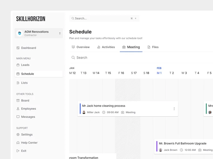Click the Board archive icon
This screenshot has width=213, height=159.
click(18, 100)
